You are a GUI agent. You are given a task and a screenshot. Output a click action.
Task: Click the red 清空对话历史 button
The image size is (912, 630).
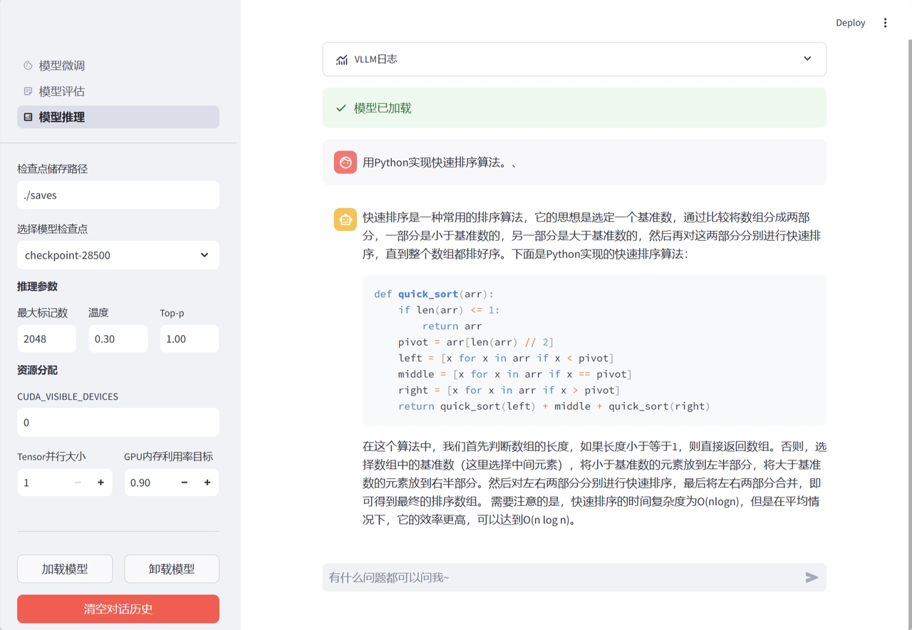point(118,609)
